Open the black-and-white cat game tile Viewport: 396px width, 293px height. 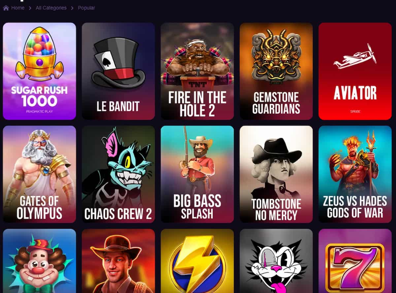[276, 261]
